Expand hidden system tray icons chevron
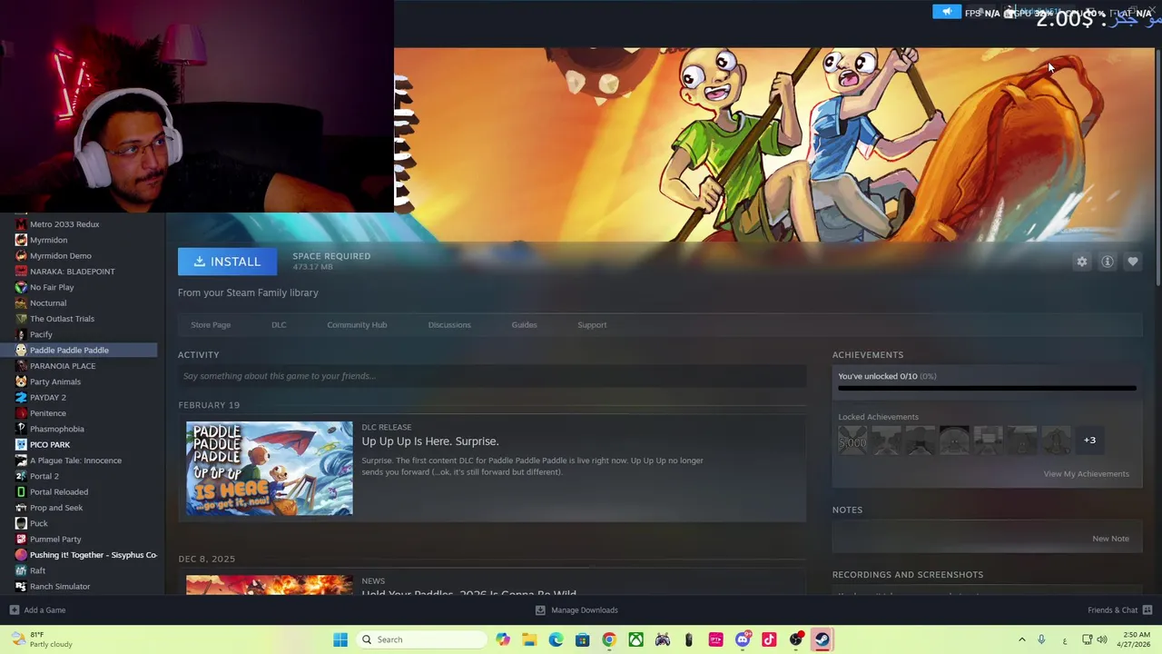Image resolution: width=1162 pixels, height=654 pixels. tap(1021, 639)
